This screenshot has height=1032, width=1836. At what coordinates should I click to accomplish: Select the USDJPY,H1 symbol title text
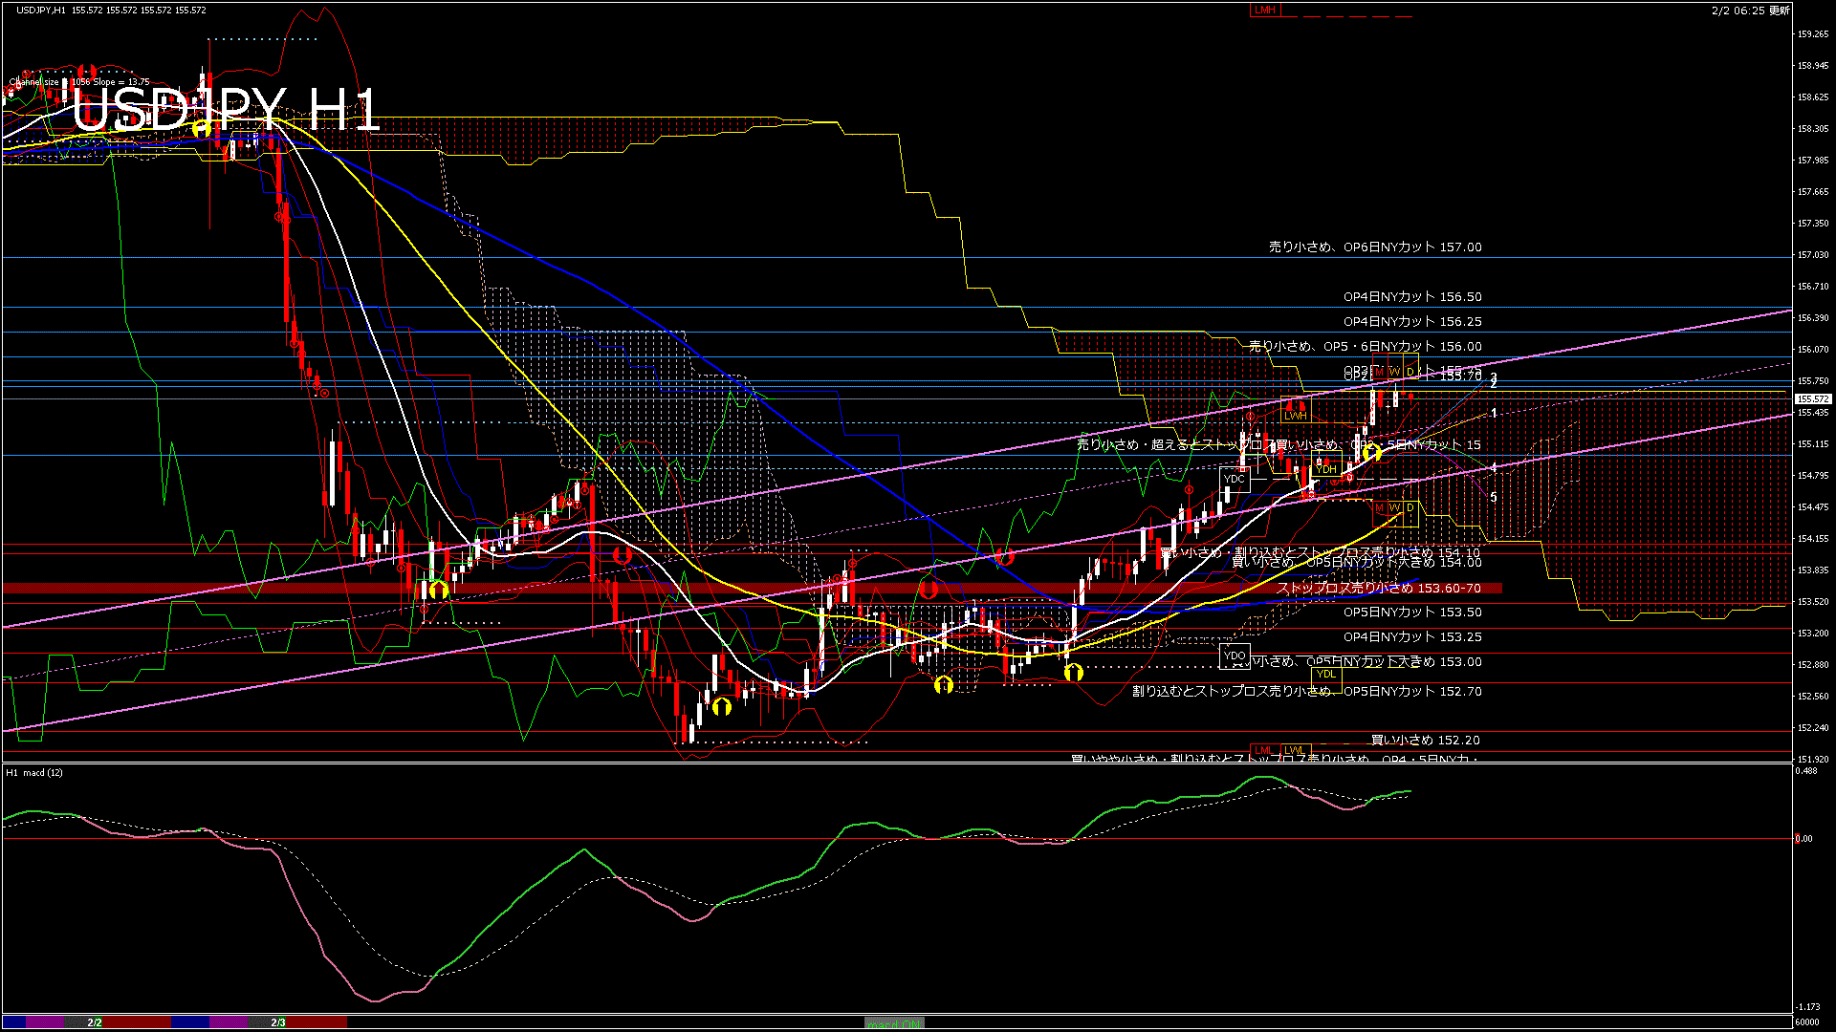pyautogui.click(x=40, y=10)
